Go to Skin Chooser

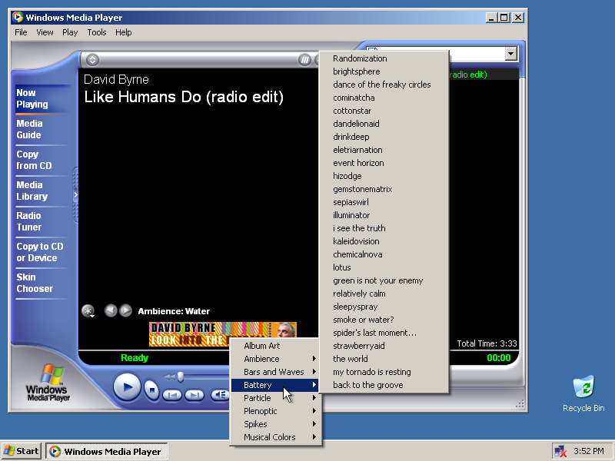(35, 283)
